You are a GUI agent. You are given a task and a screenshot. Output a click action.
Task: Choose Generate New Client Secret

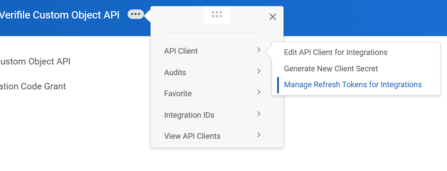331,68
